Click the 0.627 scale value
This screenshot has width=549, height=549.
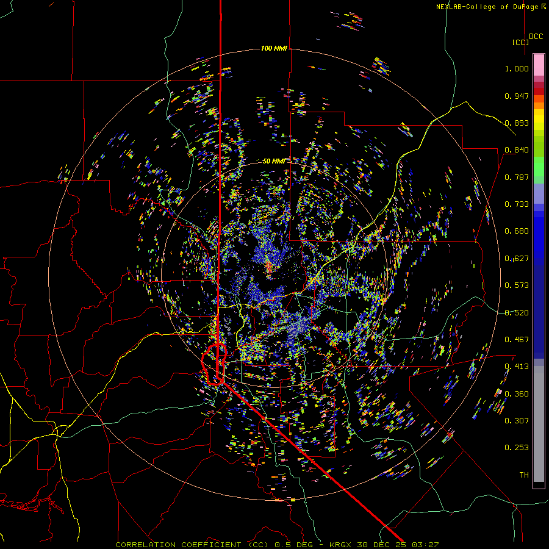[517, 259]
